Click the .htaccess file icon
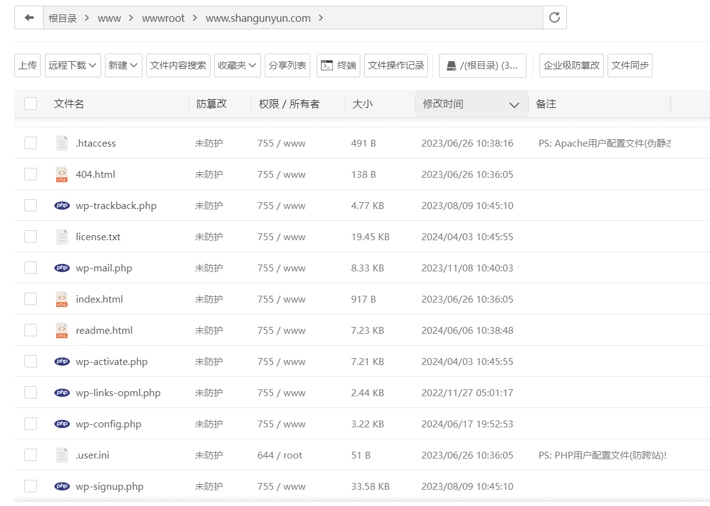The width and height of the screenshot is (710, 506). [62, 143]
